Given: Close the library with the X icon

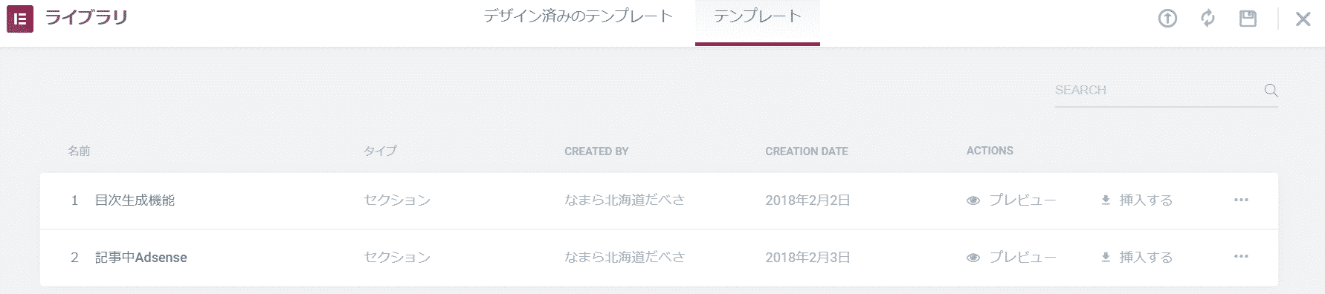Looking at the screenshot, I should pos(1303,19).
